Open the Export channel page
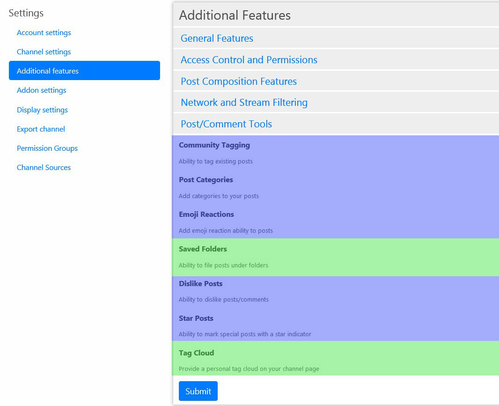499x406 pixels. pyautogui.click(x=41, y=129)
